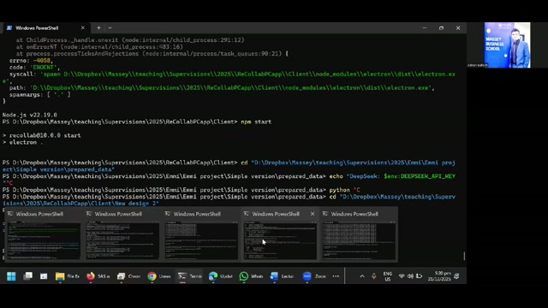The image size is (548, 308).
Task: Click the "code: 'ENOENT'" line
Action: tap(34, 68)
